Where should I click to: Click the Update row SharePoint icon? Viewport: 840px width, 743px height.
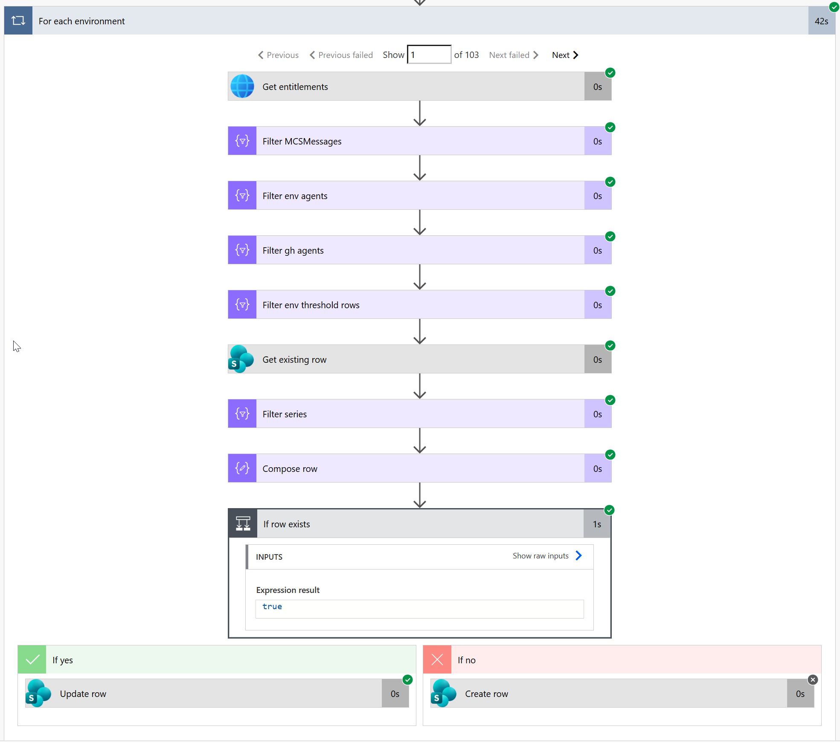(38, 694)
